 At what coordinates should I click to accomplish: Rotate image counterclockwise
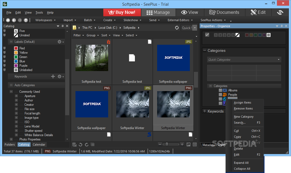point(81,145)
